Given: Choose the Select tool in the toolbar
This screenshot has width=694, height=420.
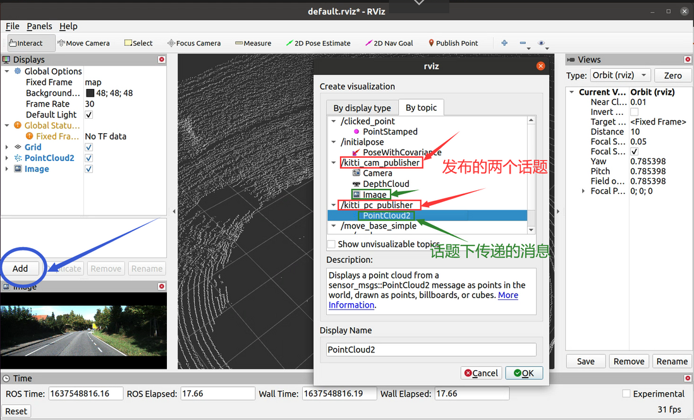Looking at the screenshot, I should coord(138,43).
